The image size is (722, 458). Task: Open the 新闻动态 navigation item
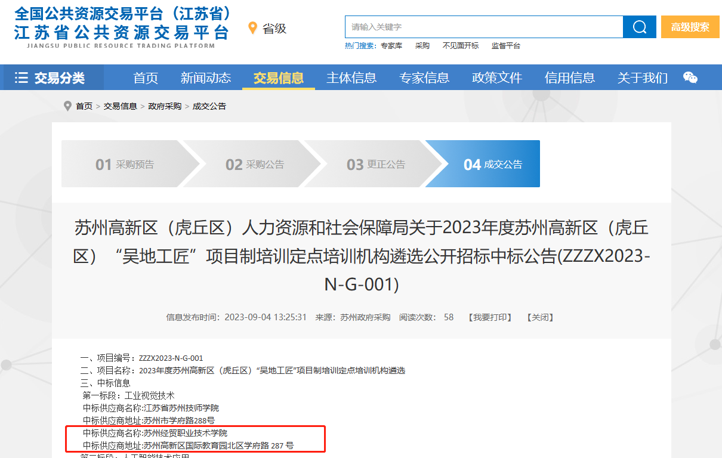point(206,78)
